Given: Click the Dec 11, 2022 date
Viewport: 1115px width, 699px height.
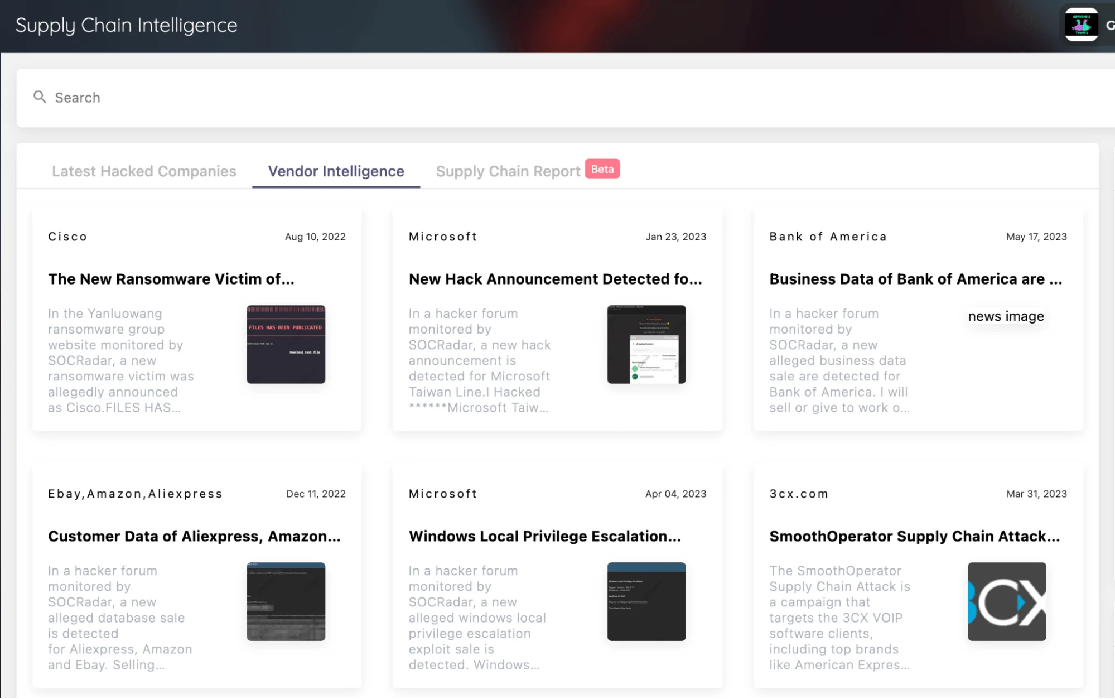Looking at the screenshot, I should coord(316,494).
